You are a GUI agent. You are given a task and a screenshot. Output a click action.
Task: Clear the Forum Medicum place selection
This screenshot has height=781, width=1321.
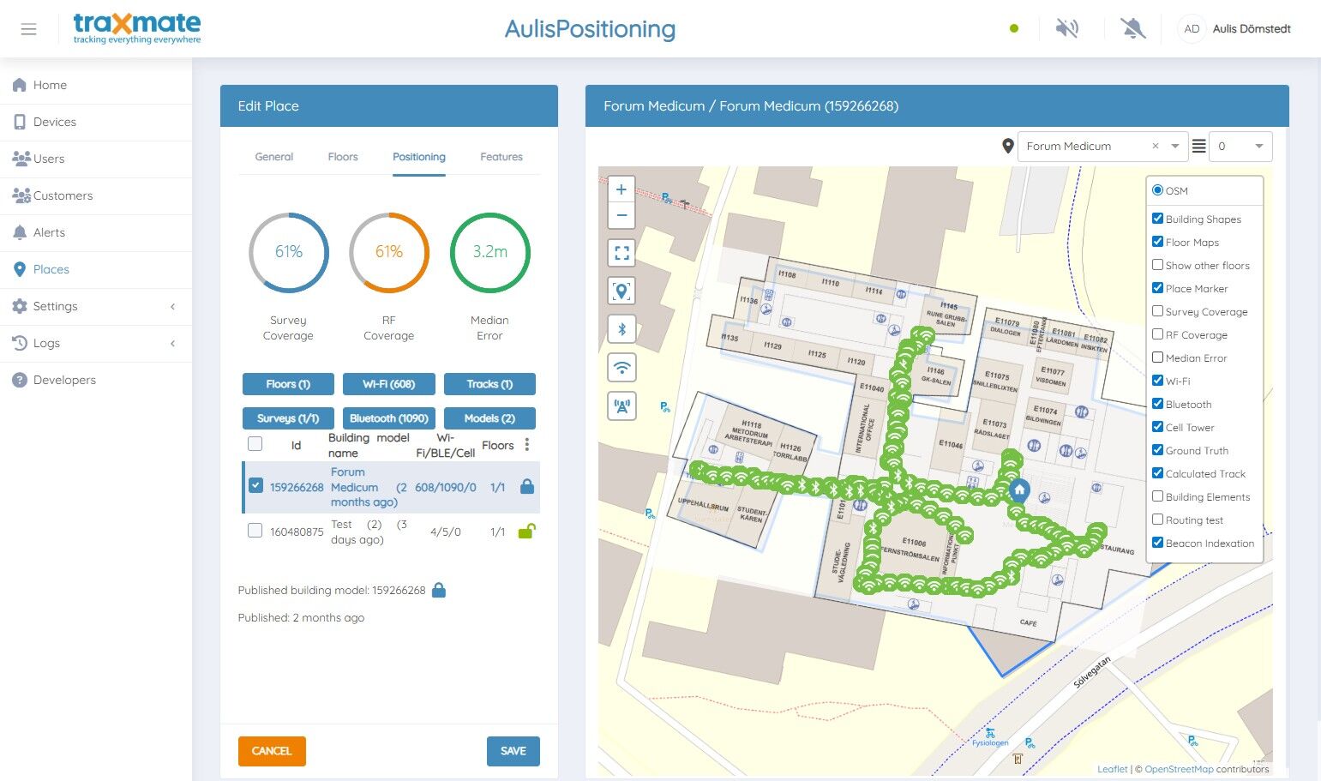(x=1156, y=147)
